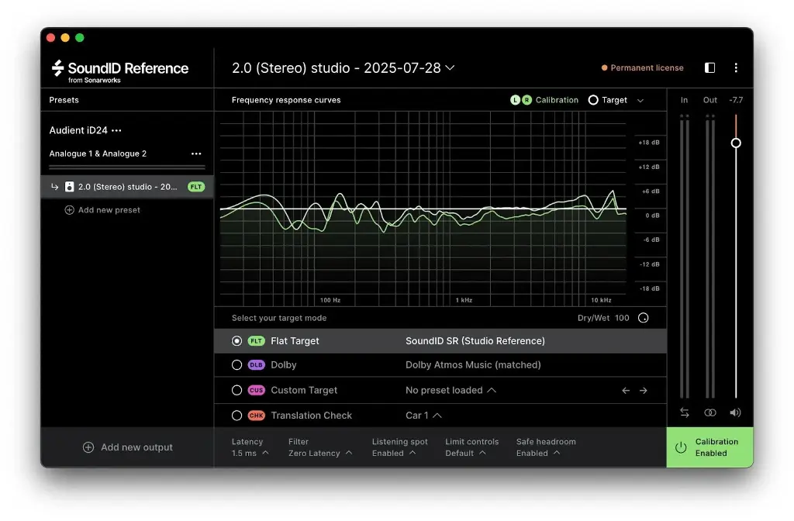Click the arrow icon on the preset row

[x=55, y=187]
